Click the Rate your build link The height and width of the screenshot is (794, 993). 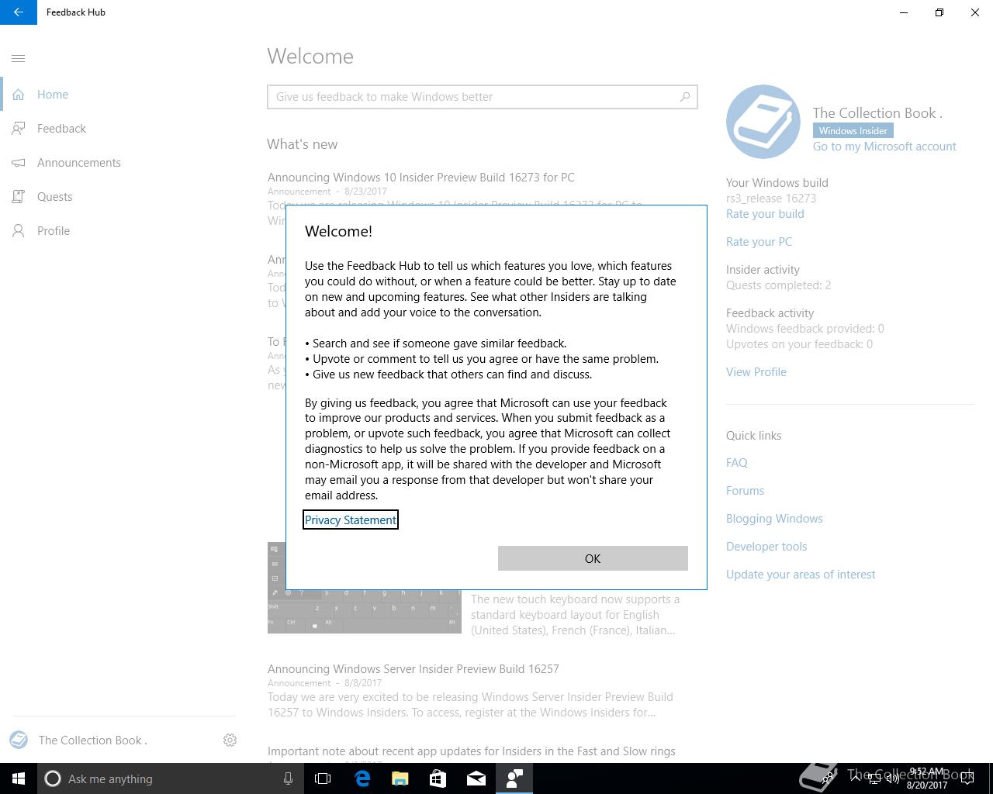(765, 214)
